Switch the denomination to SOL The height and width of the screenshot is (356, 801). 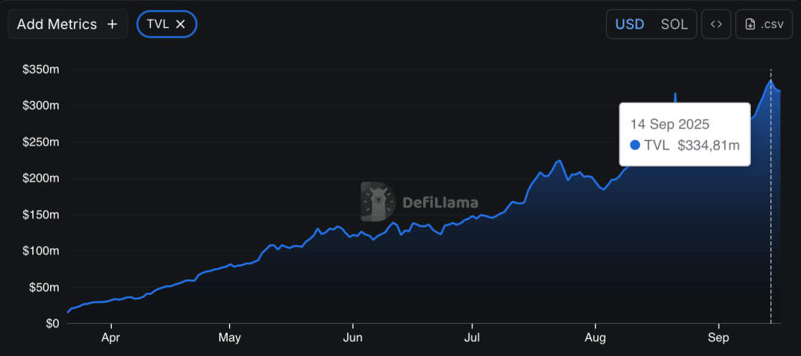(x=674, y=24)
